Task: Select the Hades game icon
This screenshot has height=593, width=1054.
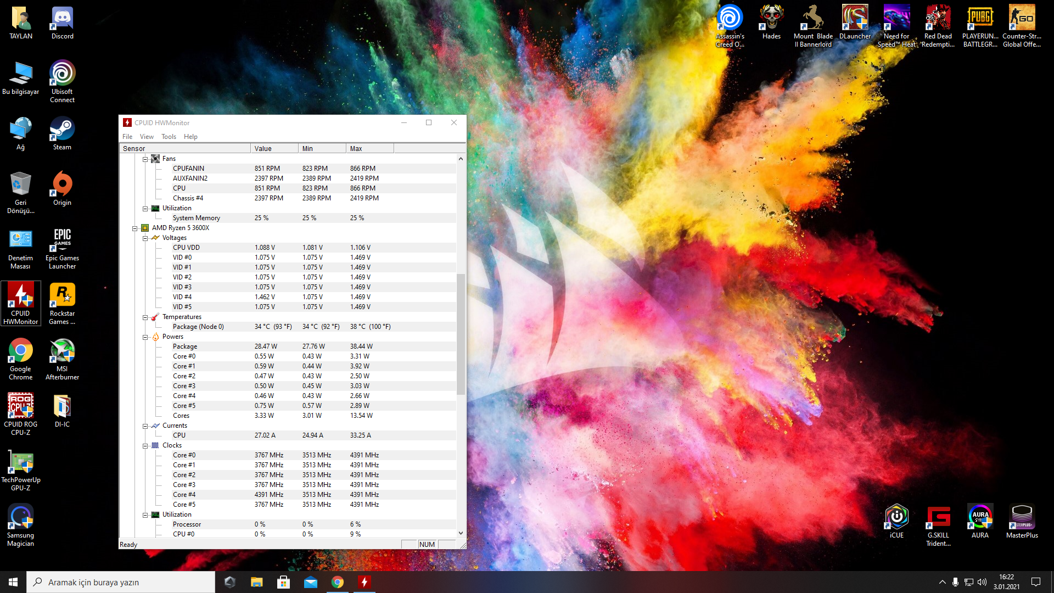Action: [771, 23]
